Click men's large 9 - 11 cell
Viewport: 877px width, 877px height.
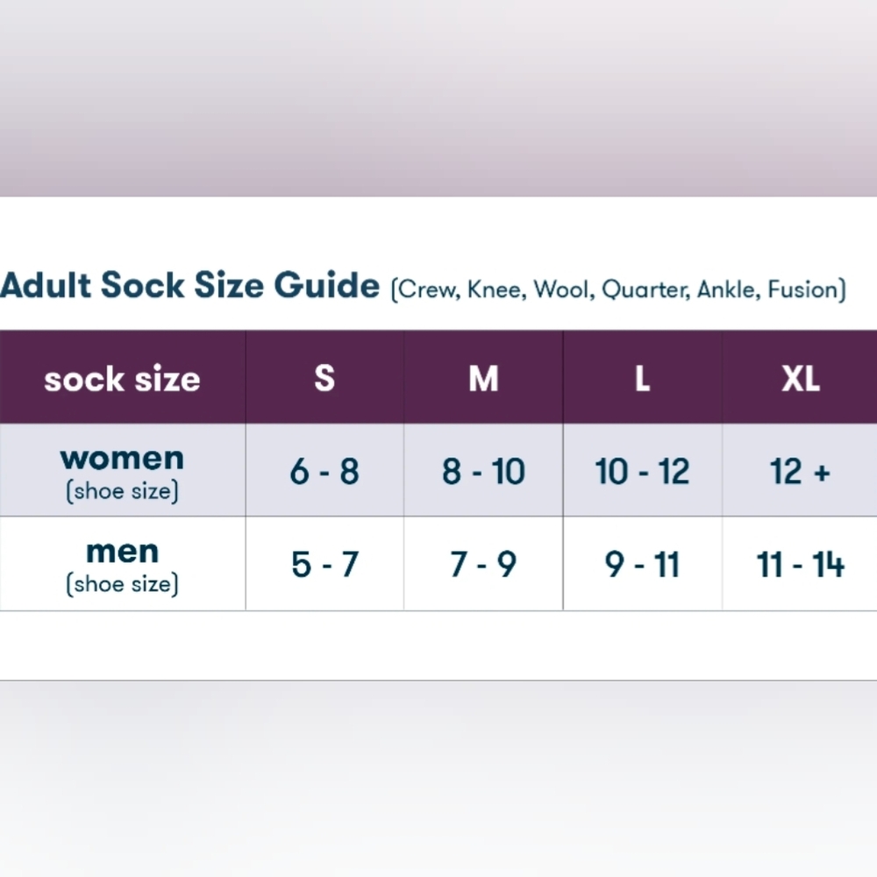(642, 564)
